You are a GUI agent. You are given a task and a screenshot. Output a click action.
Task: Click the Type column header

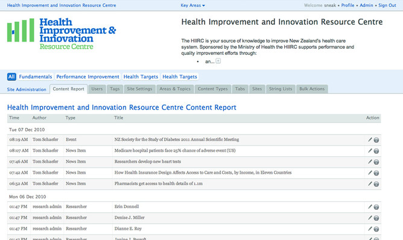click(71, 118)
